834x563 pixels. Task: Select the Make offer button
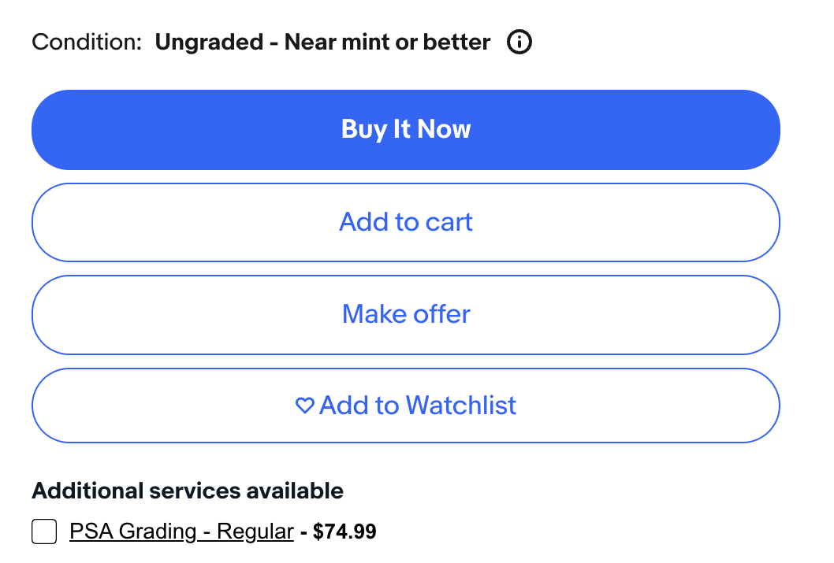(x=405, y=314)
